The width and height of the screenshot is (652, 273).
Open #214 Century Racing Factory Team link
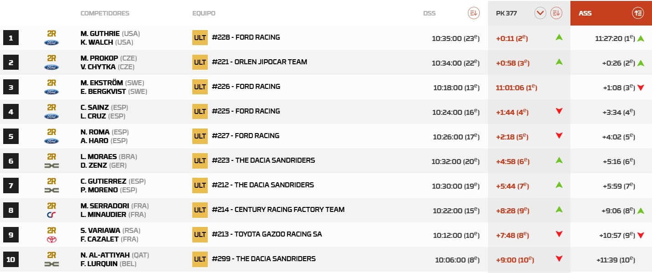coord(278,210)
